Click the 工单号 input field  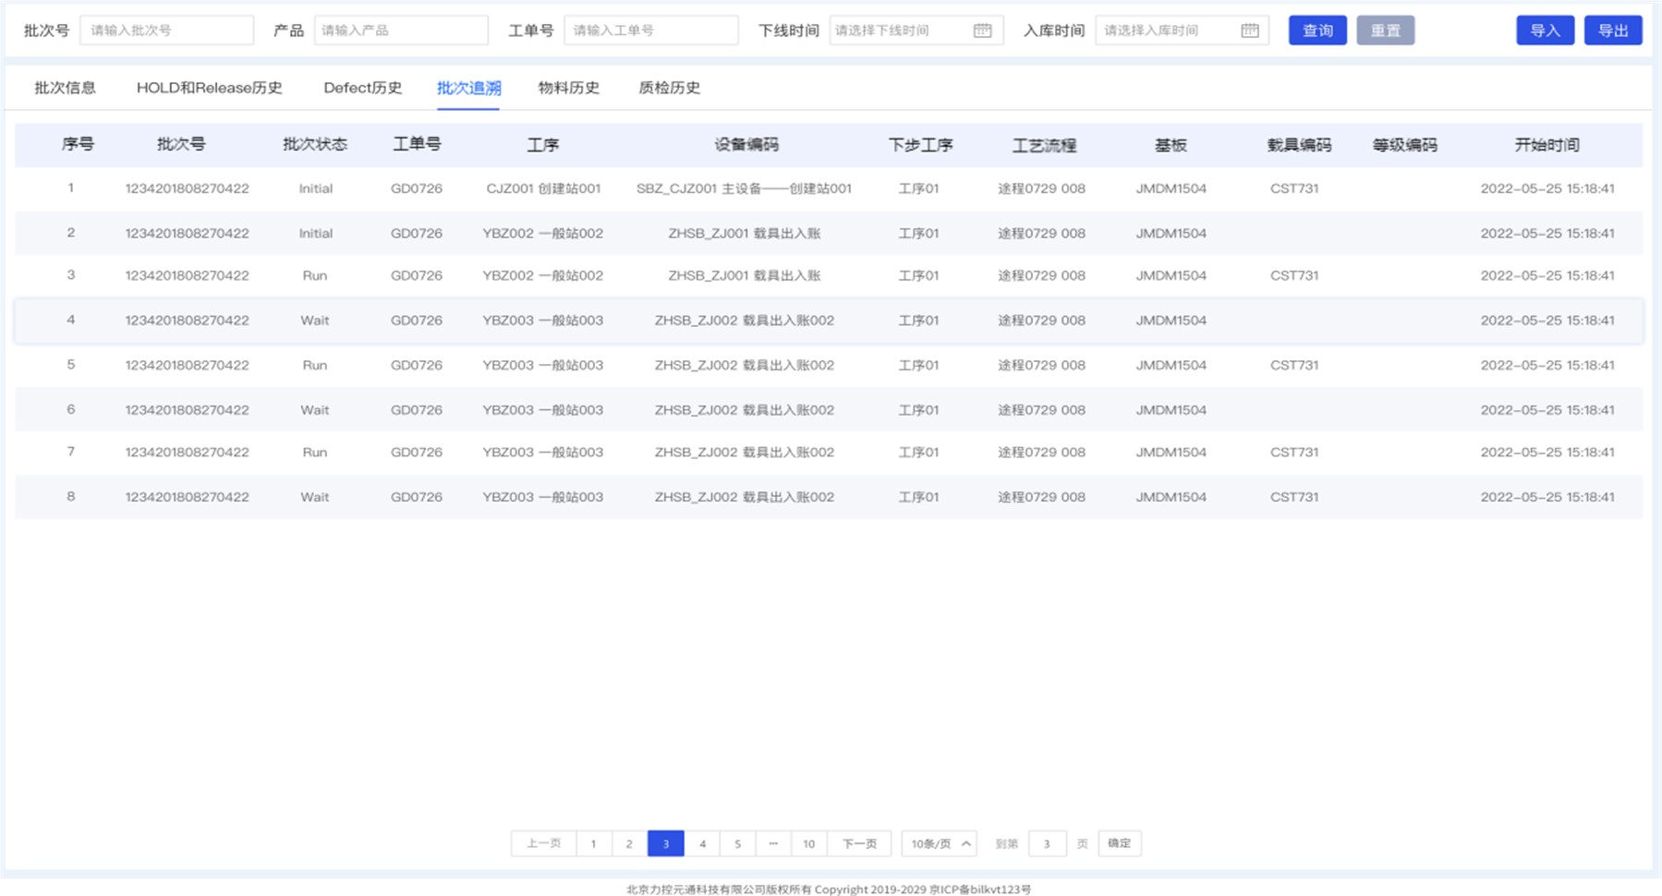(x=650, y=30)
